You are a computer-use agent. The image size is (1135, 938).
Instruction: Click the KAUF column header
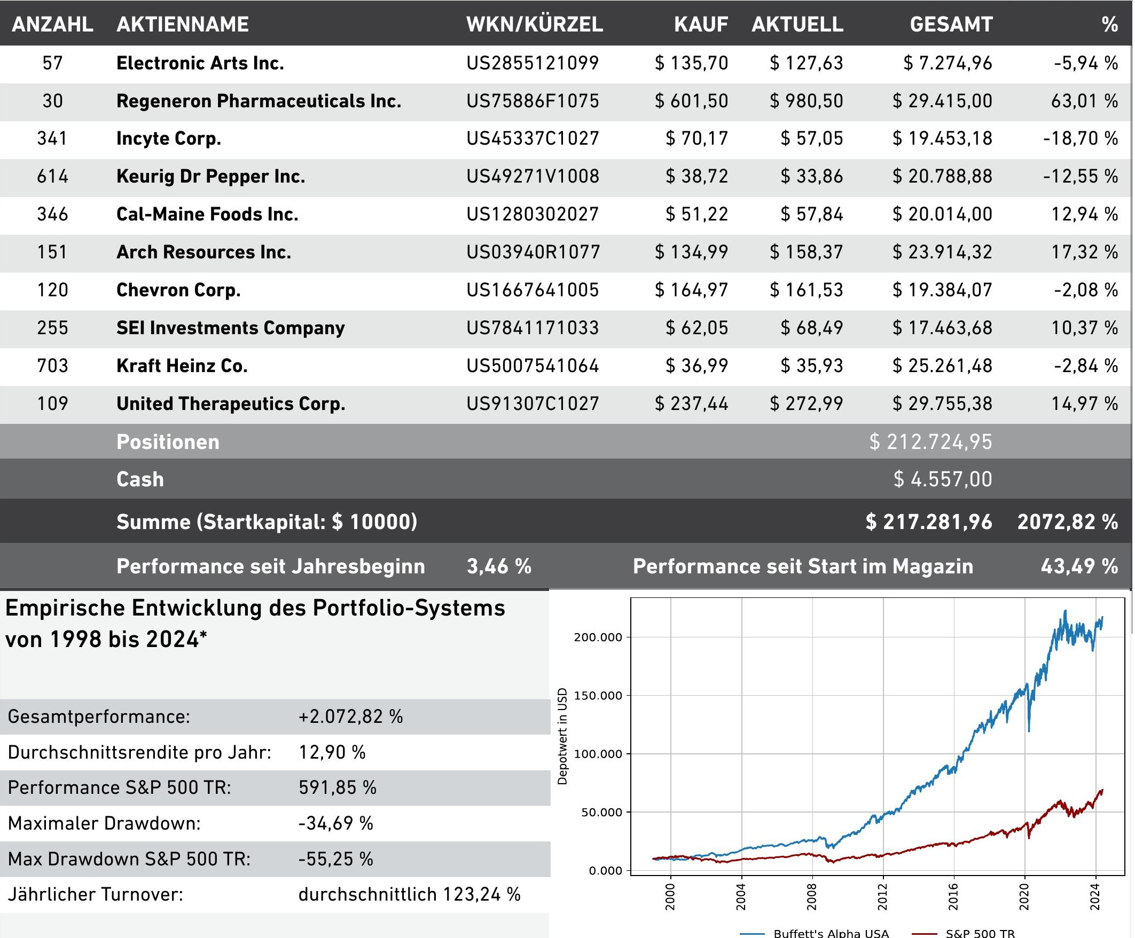click(x=701, y=25)
